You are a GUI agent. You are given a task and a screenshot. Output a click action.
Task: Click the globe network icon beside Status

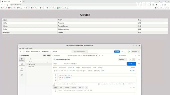[x=99, y=84]
